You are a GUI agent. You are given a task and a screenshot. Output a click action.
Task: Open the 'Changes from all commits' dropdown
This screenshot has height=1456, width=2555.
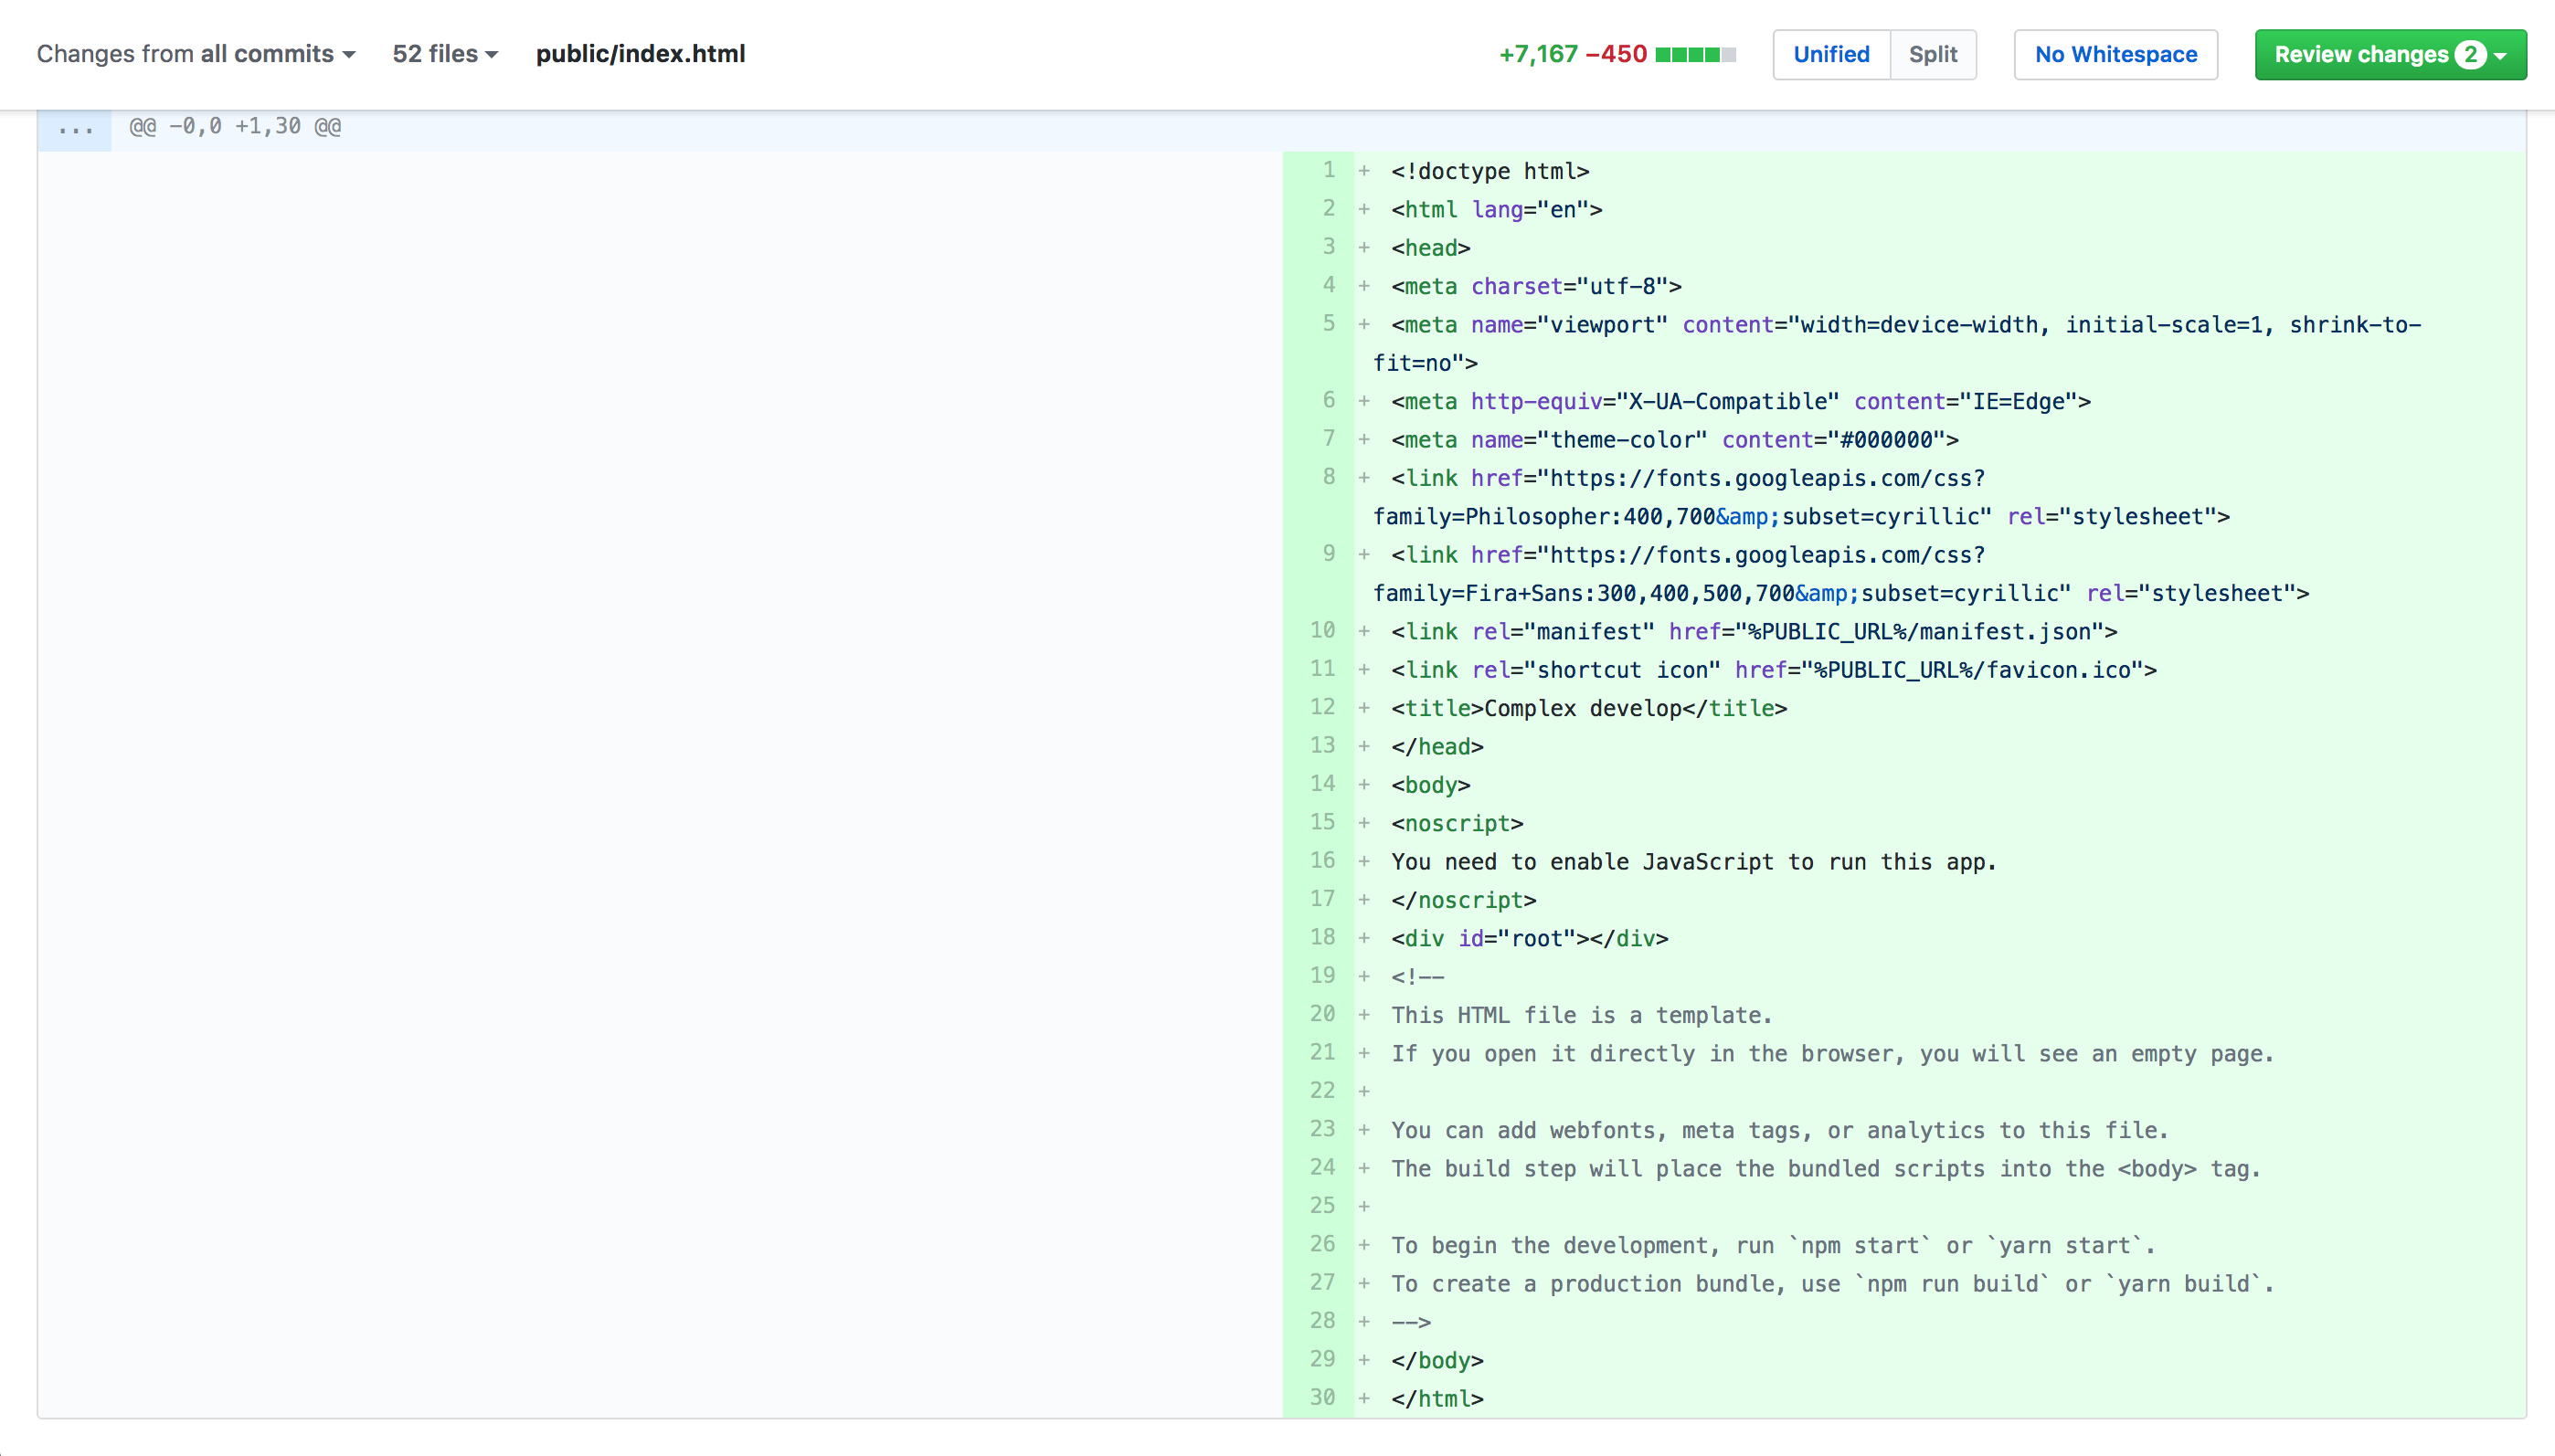[196, 54]
